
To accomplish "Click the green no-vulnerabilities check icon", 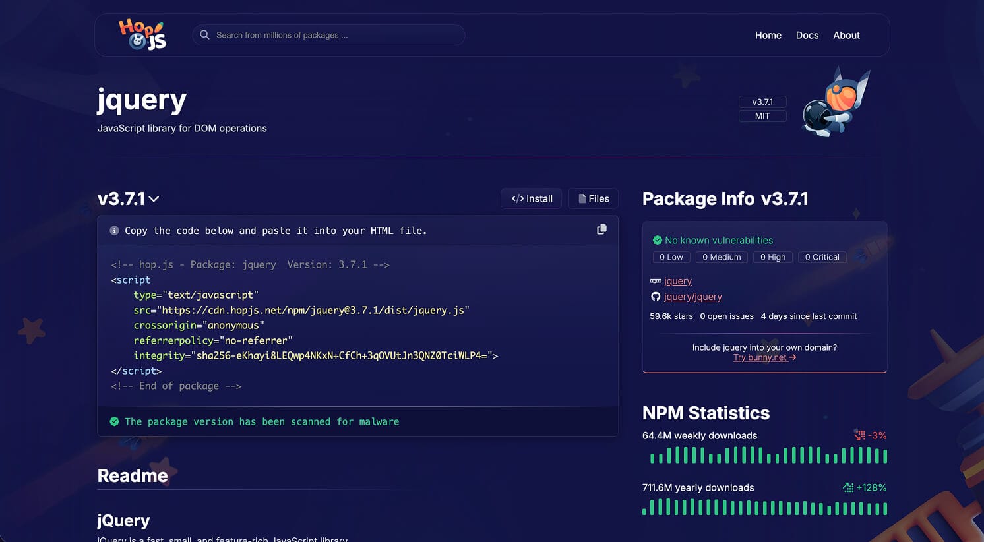I will [657, 240].
